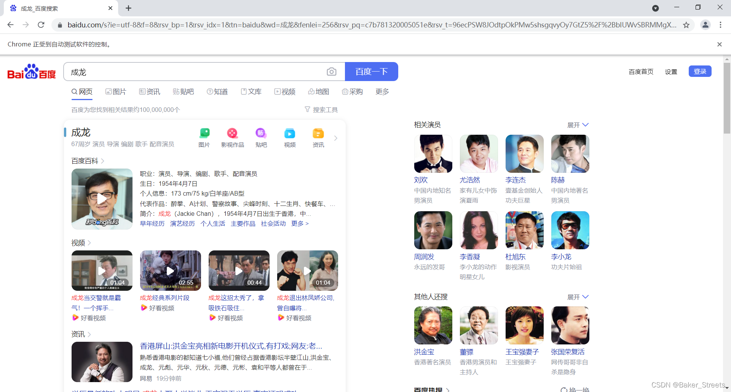
Task: Switch to the 图片 search tab
Action: pyautogui.click(x=116, y=92)
